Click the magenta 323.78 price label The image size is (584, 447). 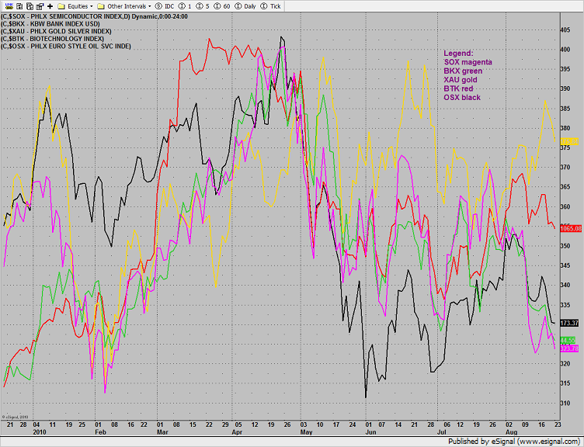569,348
